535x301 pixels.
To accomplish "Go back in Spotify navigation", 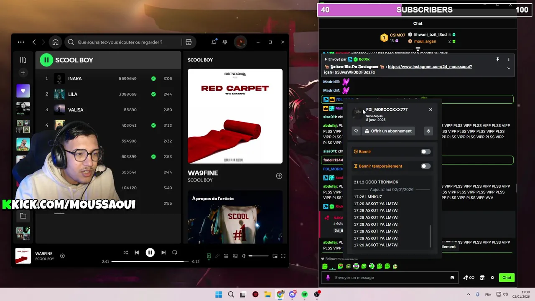I will pos(34,42).
